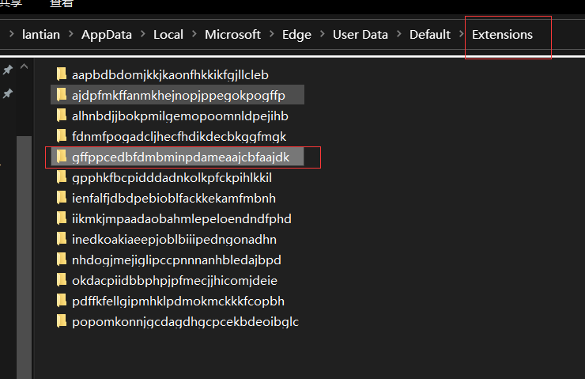Expand chevron between User Data and Default
Image resolution: width=585 pixels, height=379 pixels.
399,34
